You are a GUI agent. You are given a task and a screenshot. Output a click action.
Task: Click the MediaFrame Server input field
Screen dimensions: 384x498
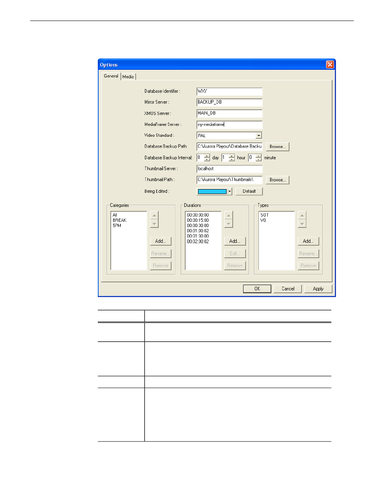click(229, 125)
